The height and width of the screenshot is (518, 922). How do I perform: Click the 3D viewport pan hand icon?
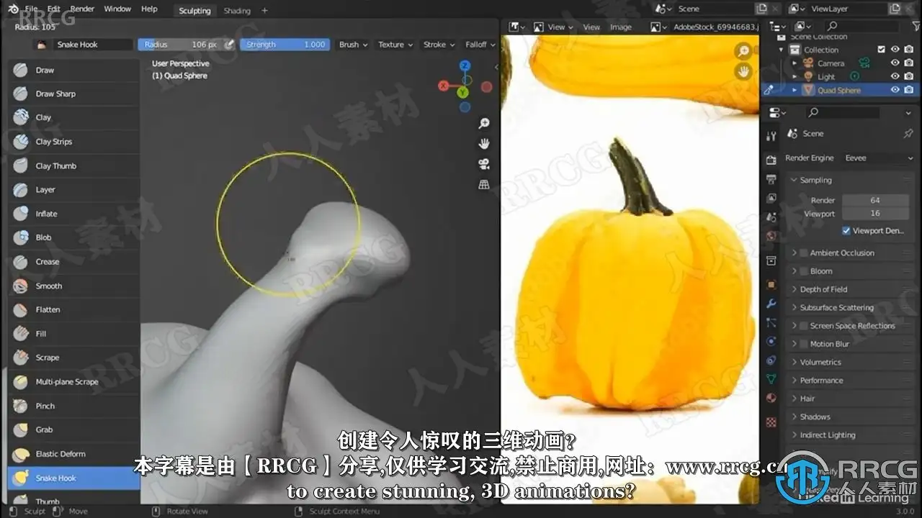point(484,144)
